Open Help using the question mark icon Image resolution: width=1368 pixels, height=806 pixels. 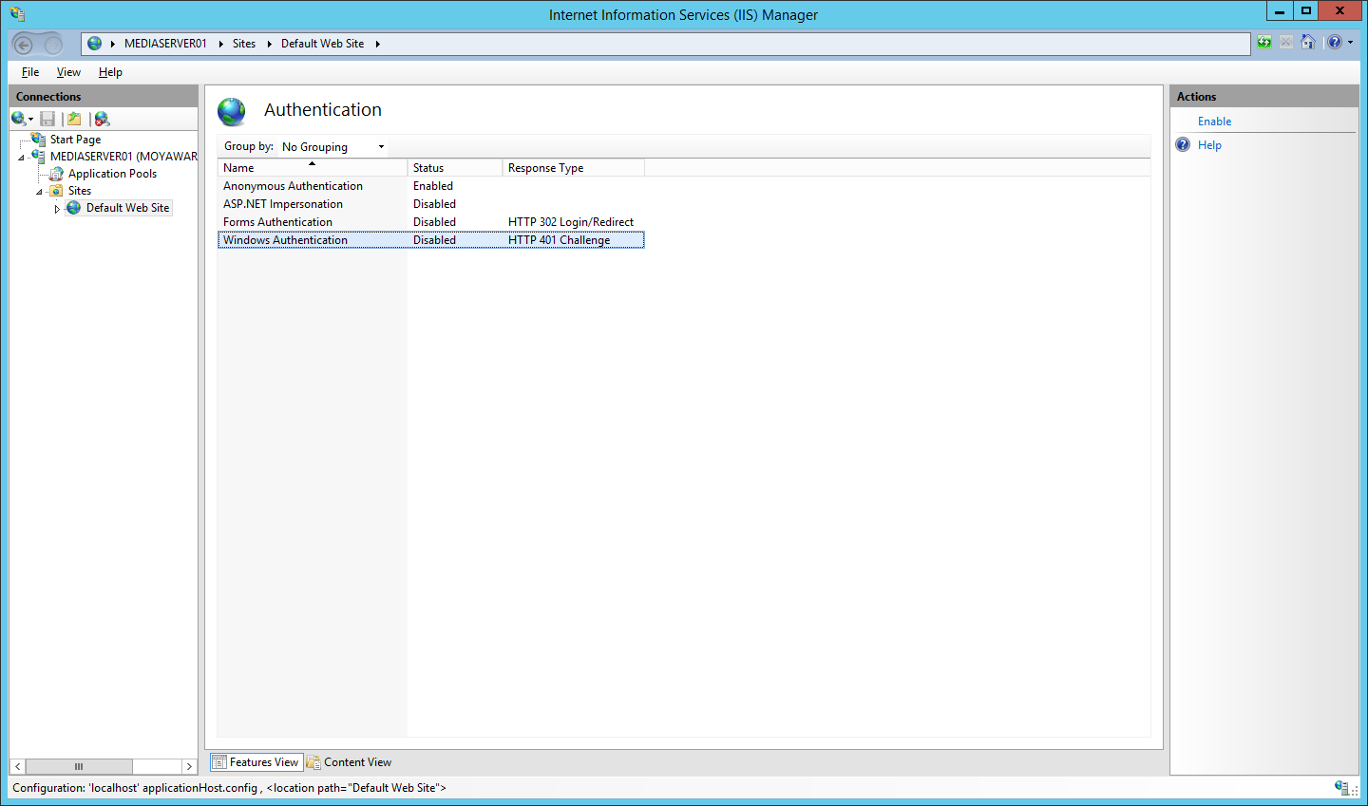click(1334, 43)
